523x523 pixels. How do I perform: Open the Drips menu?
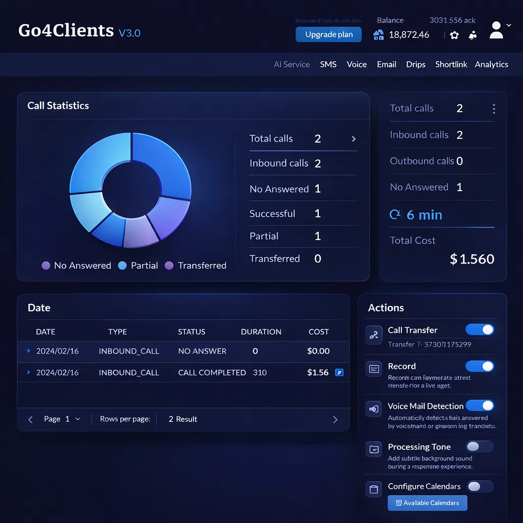[416, 64]
